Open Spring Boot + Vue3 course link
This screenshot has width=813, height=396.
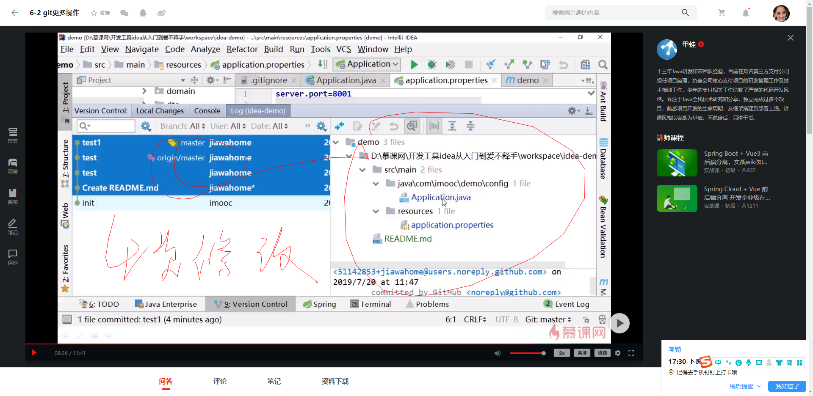(736, 158)
